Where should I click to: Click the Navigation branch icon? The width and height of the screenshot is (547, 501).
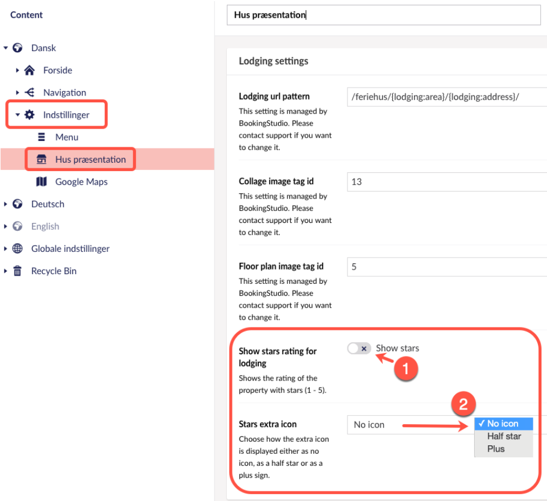tap(30, 93)
